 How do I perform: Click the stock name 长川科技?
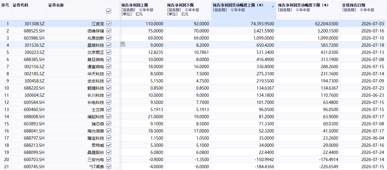pos(96,95)
